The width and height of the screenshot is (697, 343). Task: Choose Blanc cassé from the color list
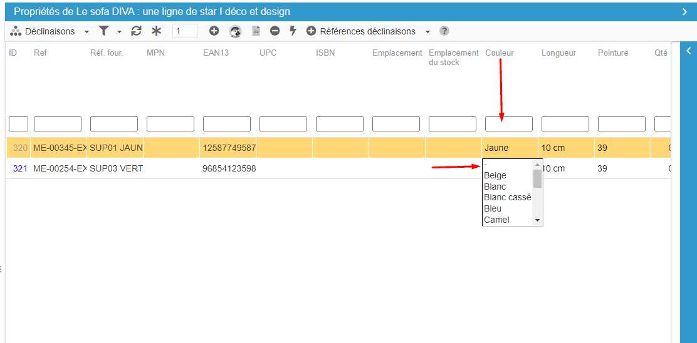point(507,198)
